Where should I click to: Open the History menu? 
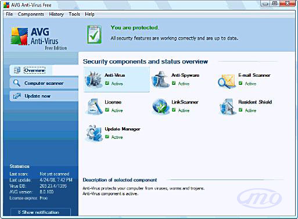[x=56, y=14]
